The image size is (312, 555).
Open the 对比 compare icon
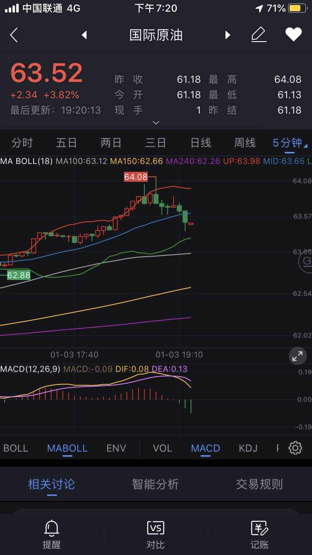[156, 534]
